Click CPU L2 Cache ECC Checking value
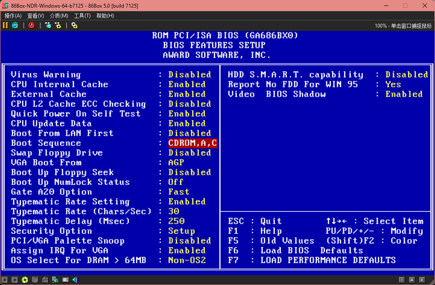The height and width of the screenshot is (285, 435). 190,104
